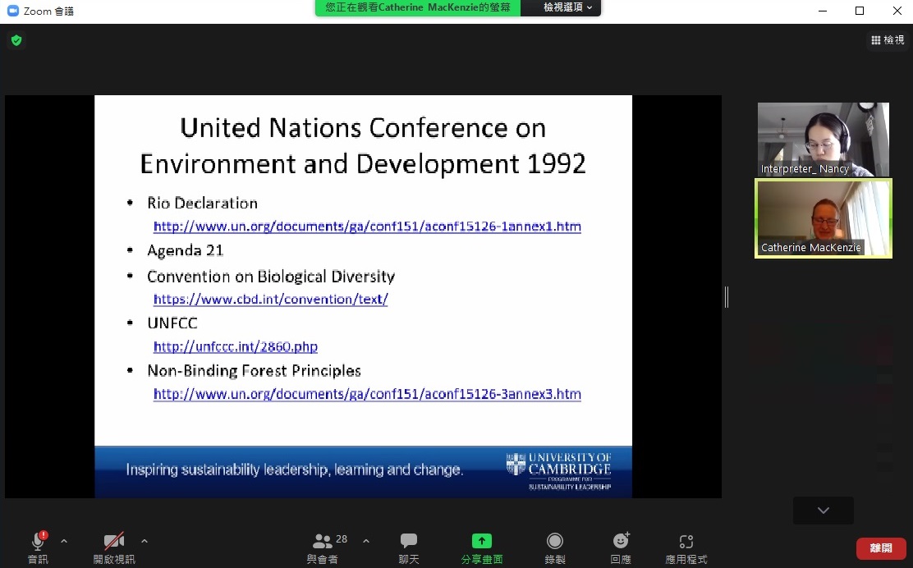Image resolution: width=913 pixels, height=568 pixels.
Task: Open the Rio Declaration annex1 link
Action: tap(367, 227)
